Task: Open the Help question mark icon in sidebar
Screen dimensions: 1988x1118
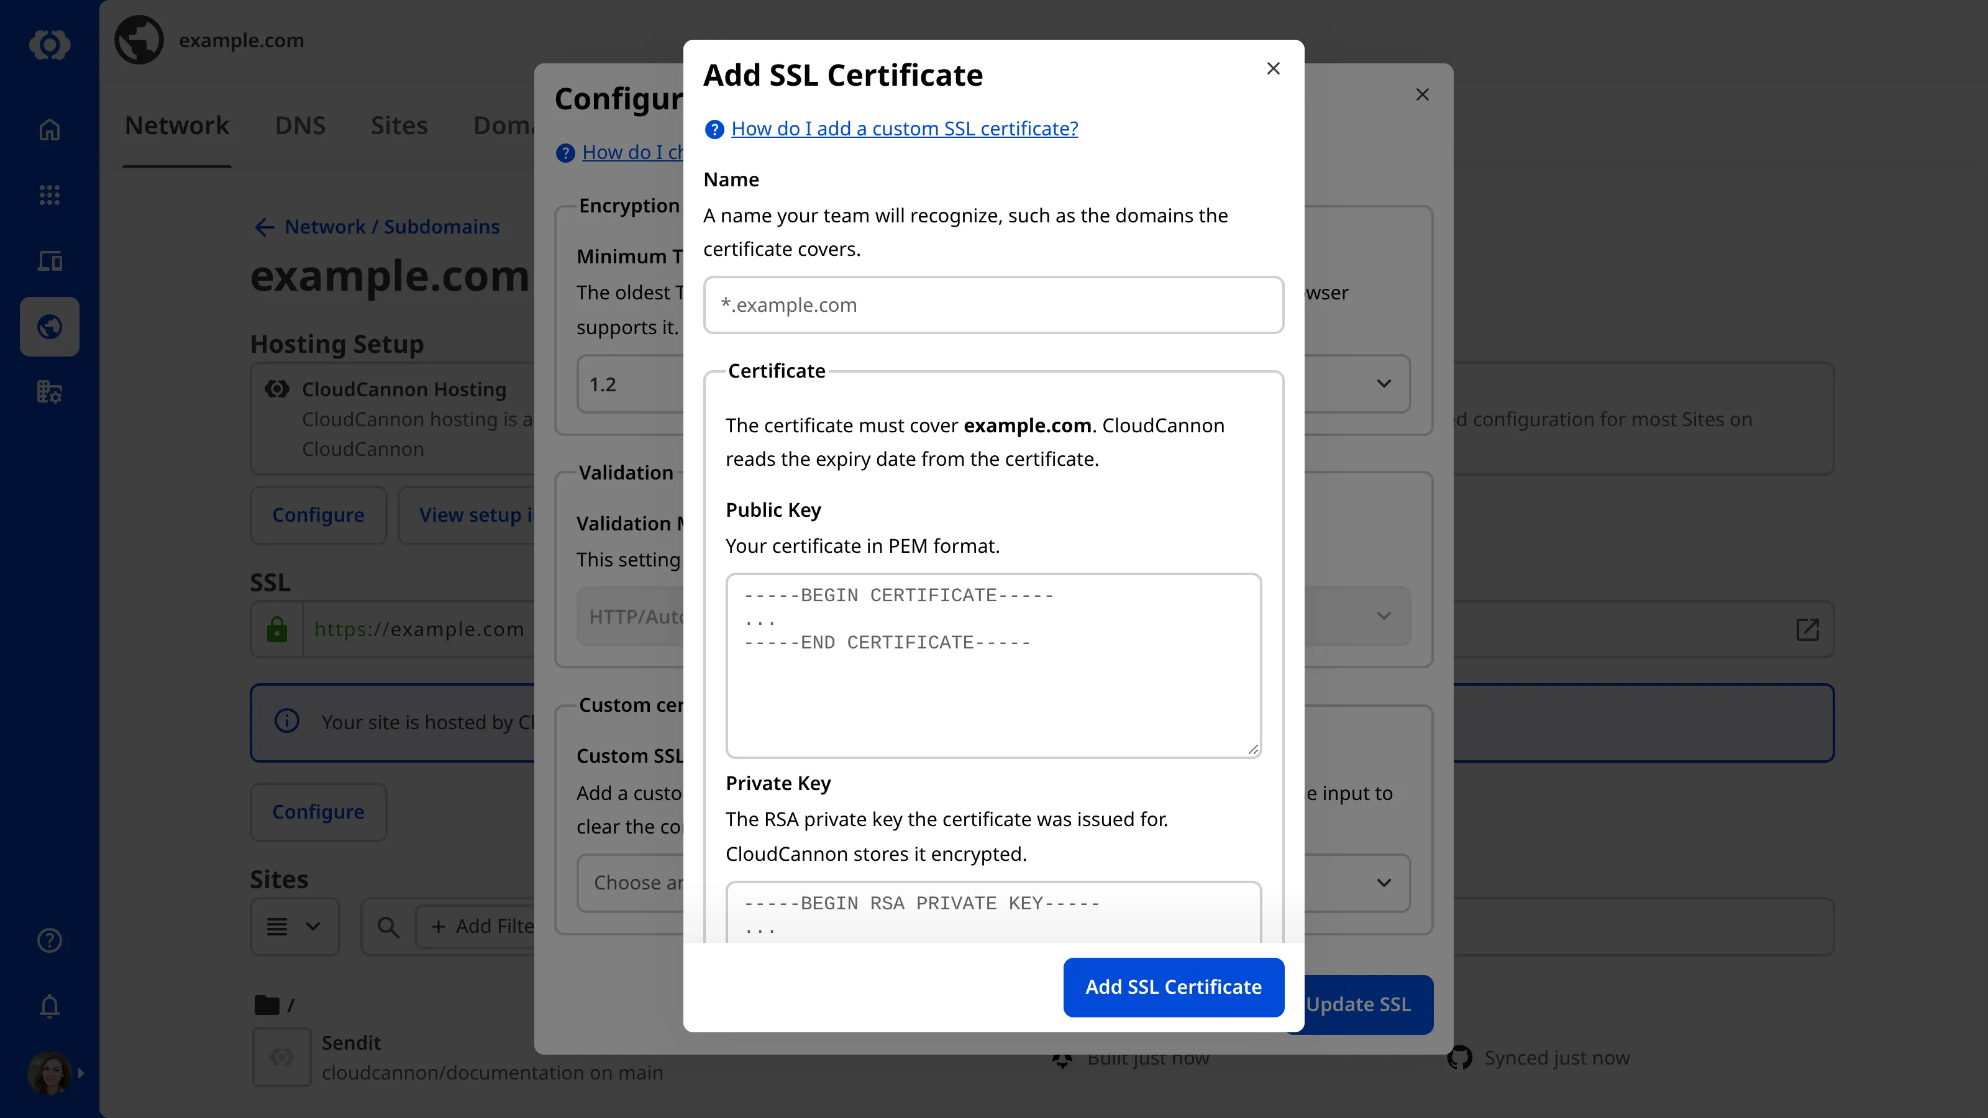Action: point(50,940)
